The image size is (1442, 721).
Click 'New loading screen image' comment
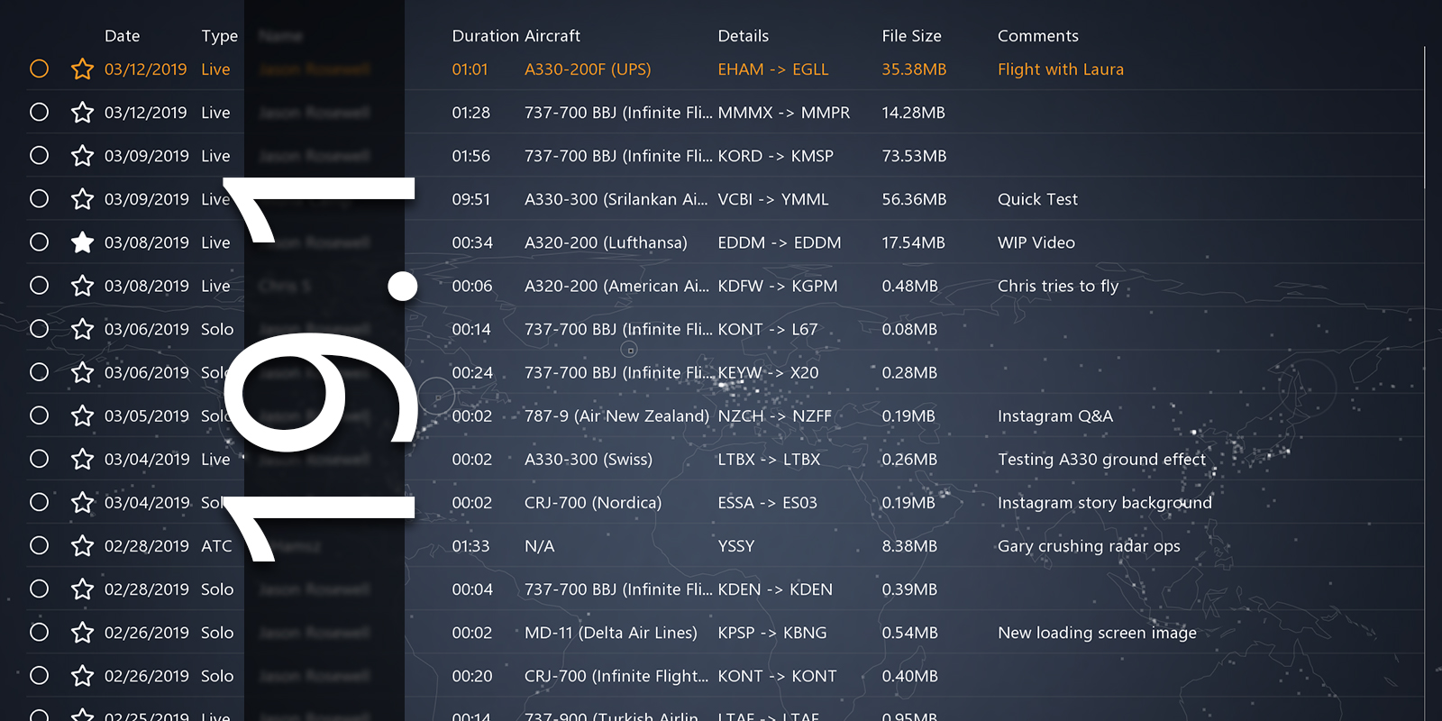tap(1097, 633)
